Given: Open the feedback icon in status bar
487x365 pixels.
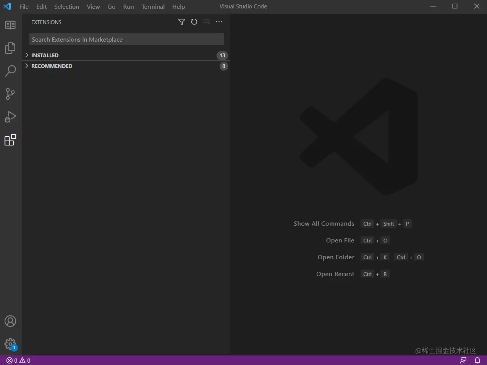Looking at the screenshot, I should pos(463,360).
